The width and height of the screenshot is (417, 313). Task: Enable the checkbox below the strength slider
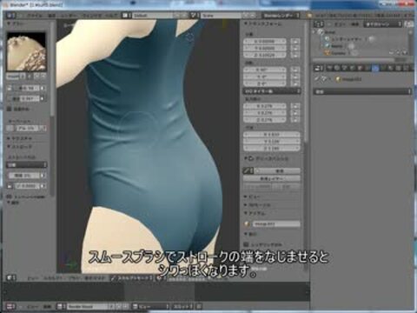click(x=9, y=109)
